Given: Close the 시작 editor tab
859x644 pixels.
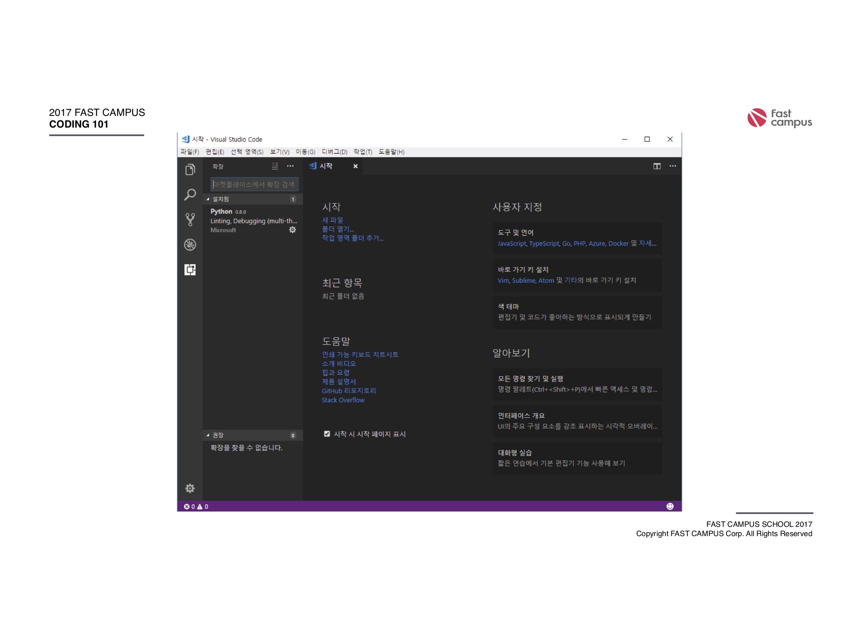Looking at the screenshot, I should [x=356, y=166].
